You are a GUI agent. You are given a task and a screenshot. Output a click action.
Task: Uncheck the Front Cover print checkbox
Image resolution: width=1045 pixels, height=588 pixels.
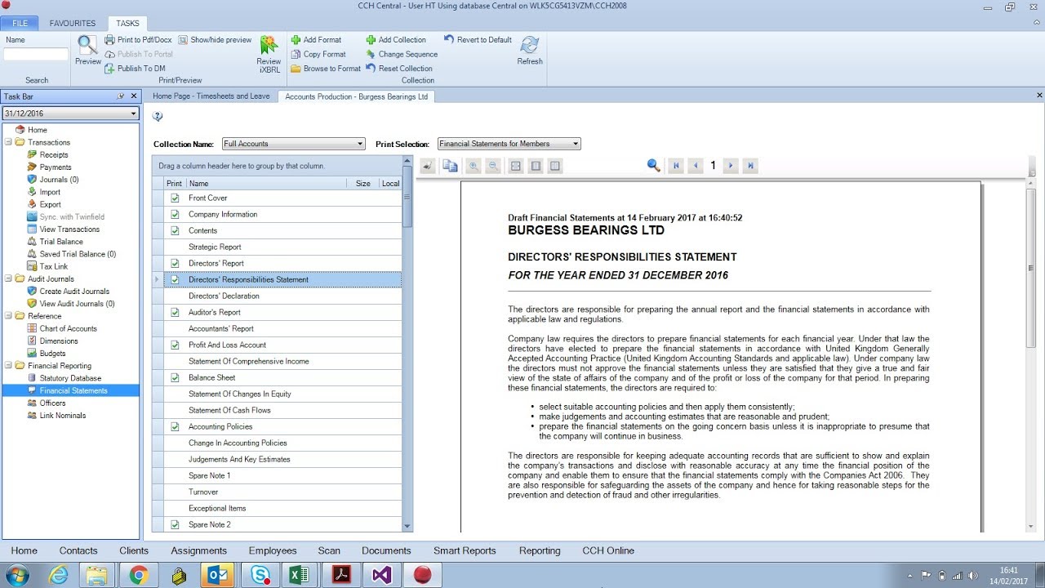(175, 198)
